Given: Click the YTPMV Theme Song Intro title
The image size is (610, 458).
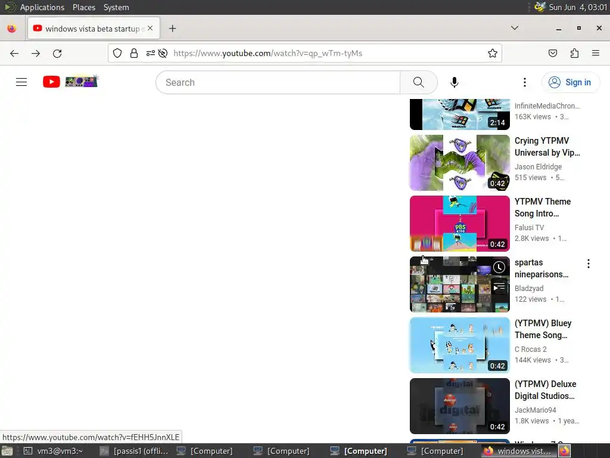Looking at the screenshot, I should click(x=542, y=207).
